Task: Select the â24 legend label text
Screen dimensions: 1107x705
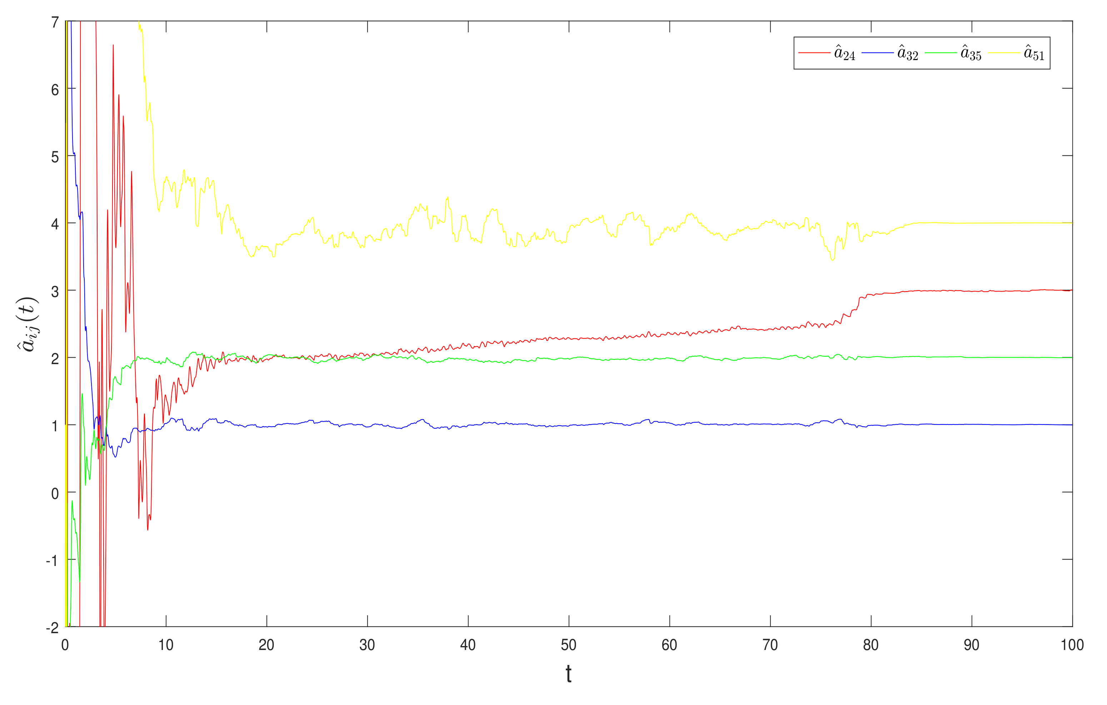Action: pyautogui.click(x=844, y=53)
